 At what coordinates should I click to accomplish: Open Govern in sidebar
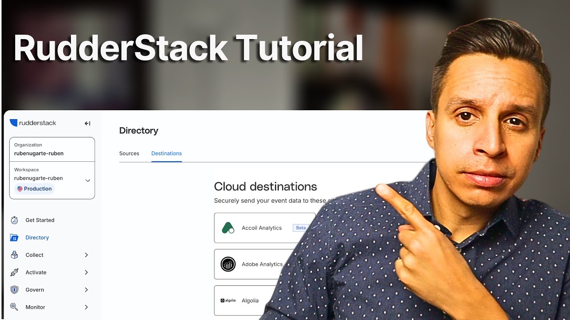[35, 290]
